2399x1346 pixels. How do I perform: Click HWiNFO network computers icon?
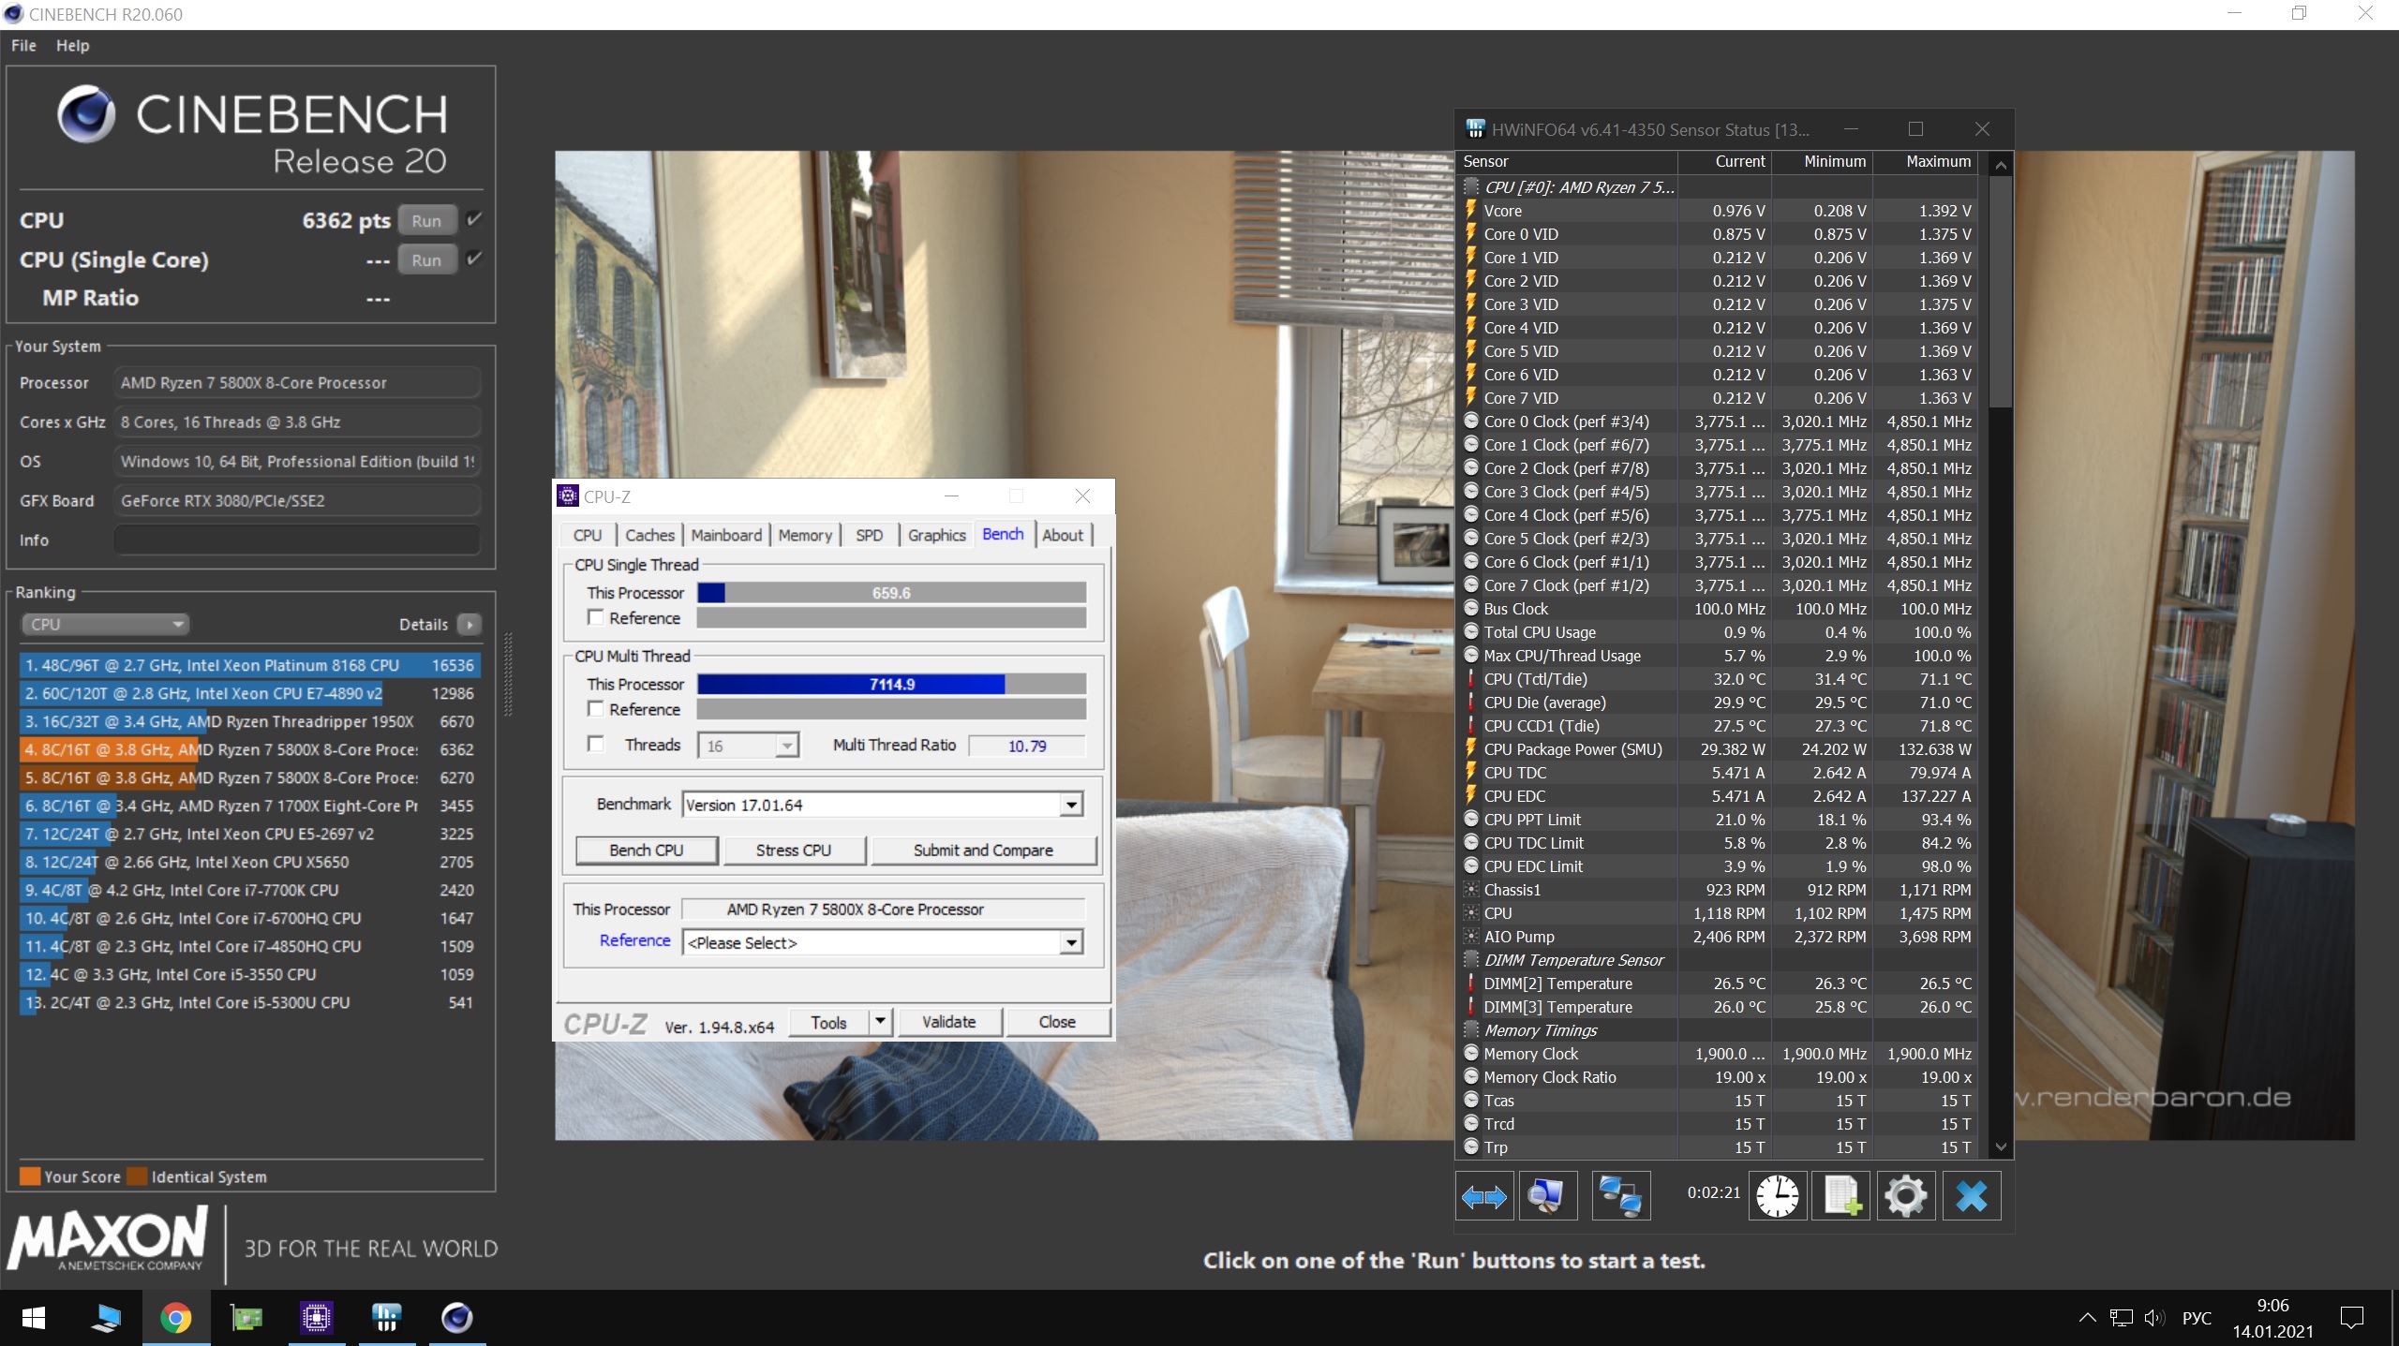tap(1620, 1196)
